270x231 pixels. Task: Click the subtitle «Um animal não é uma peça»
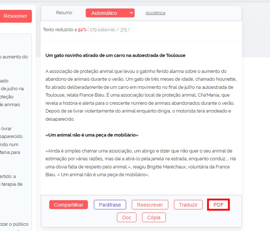tap(92, 135)
